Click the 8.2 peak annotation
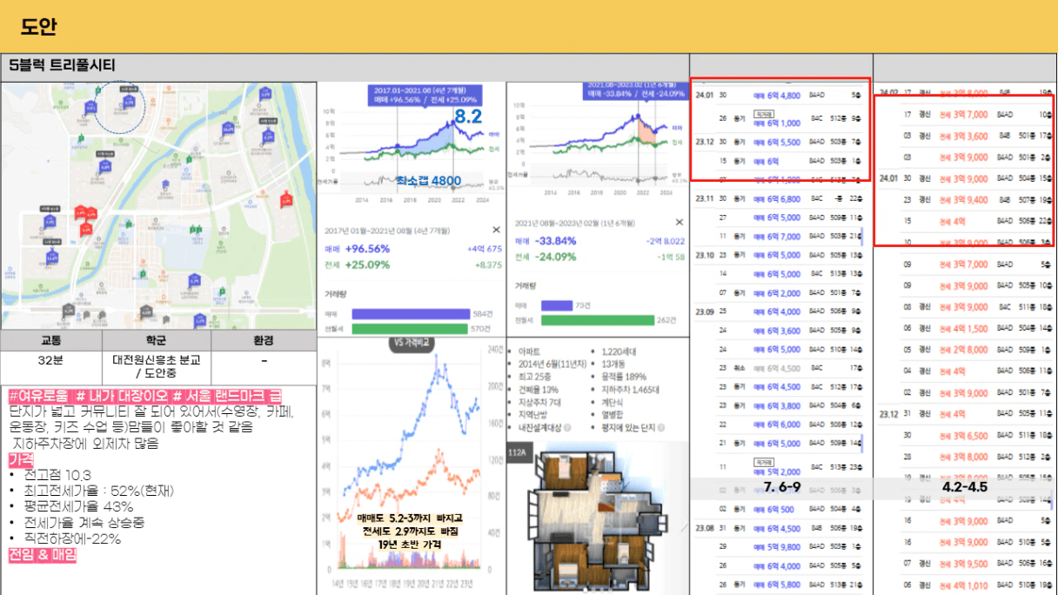The height and width of the screenshot is (595, 1058). coord(468,117)
